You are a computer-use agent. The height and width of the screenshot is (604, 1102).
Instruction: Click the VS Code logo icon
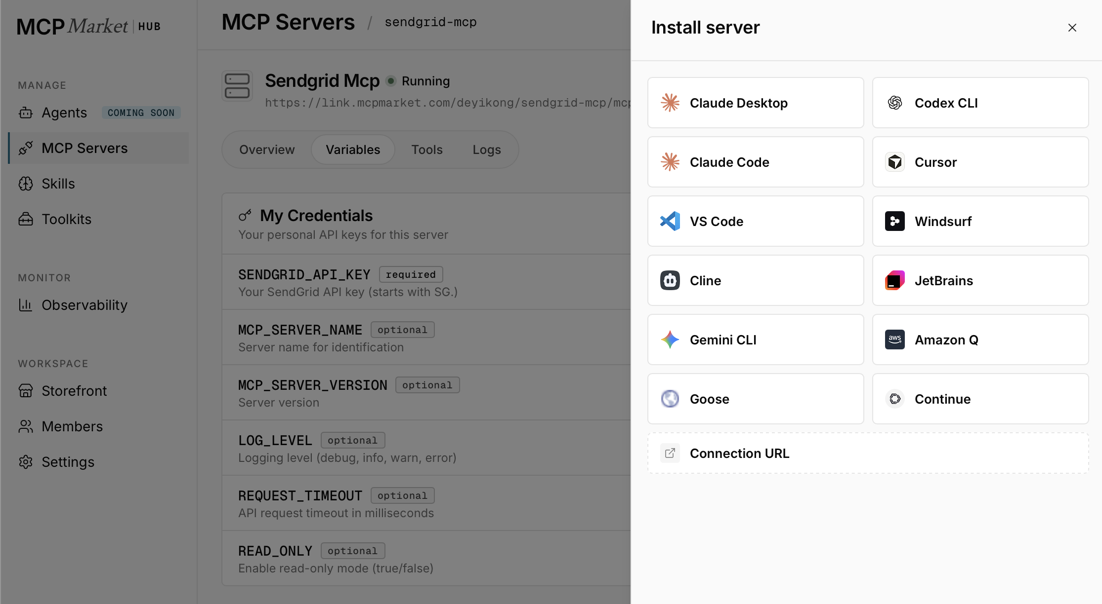[670, 221]
